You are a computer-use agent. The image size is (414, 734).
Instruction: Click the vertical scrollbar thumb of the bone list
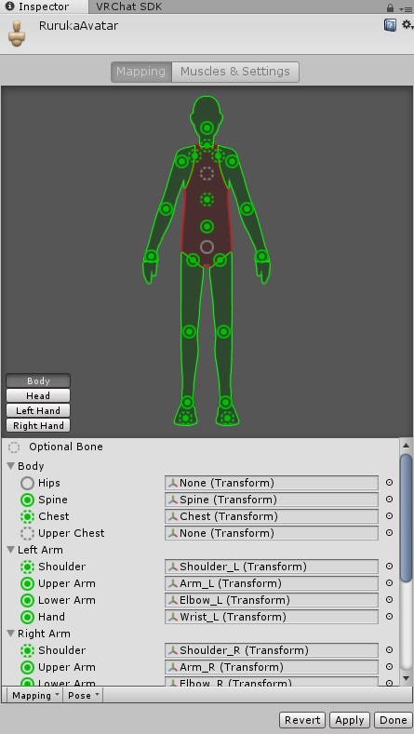coord(406,518)
